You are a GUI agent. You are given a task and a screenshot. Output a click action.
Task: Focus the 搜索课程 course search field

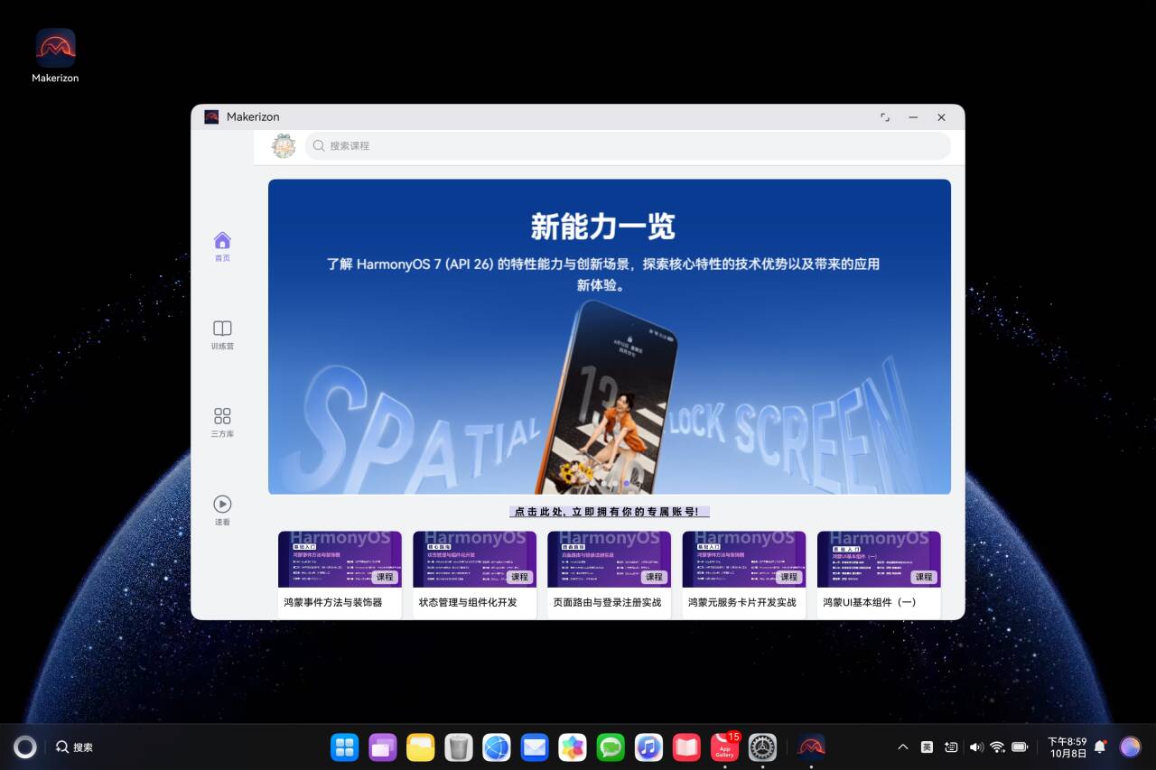[x=628, y=145]
